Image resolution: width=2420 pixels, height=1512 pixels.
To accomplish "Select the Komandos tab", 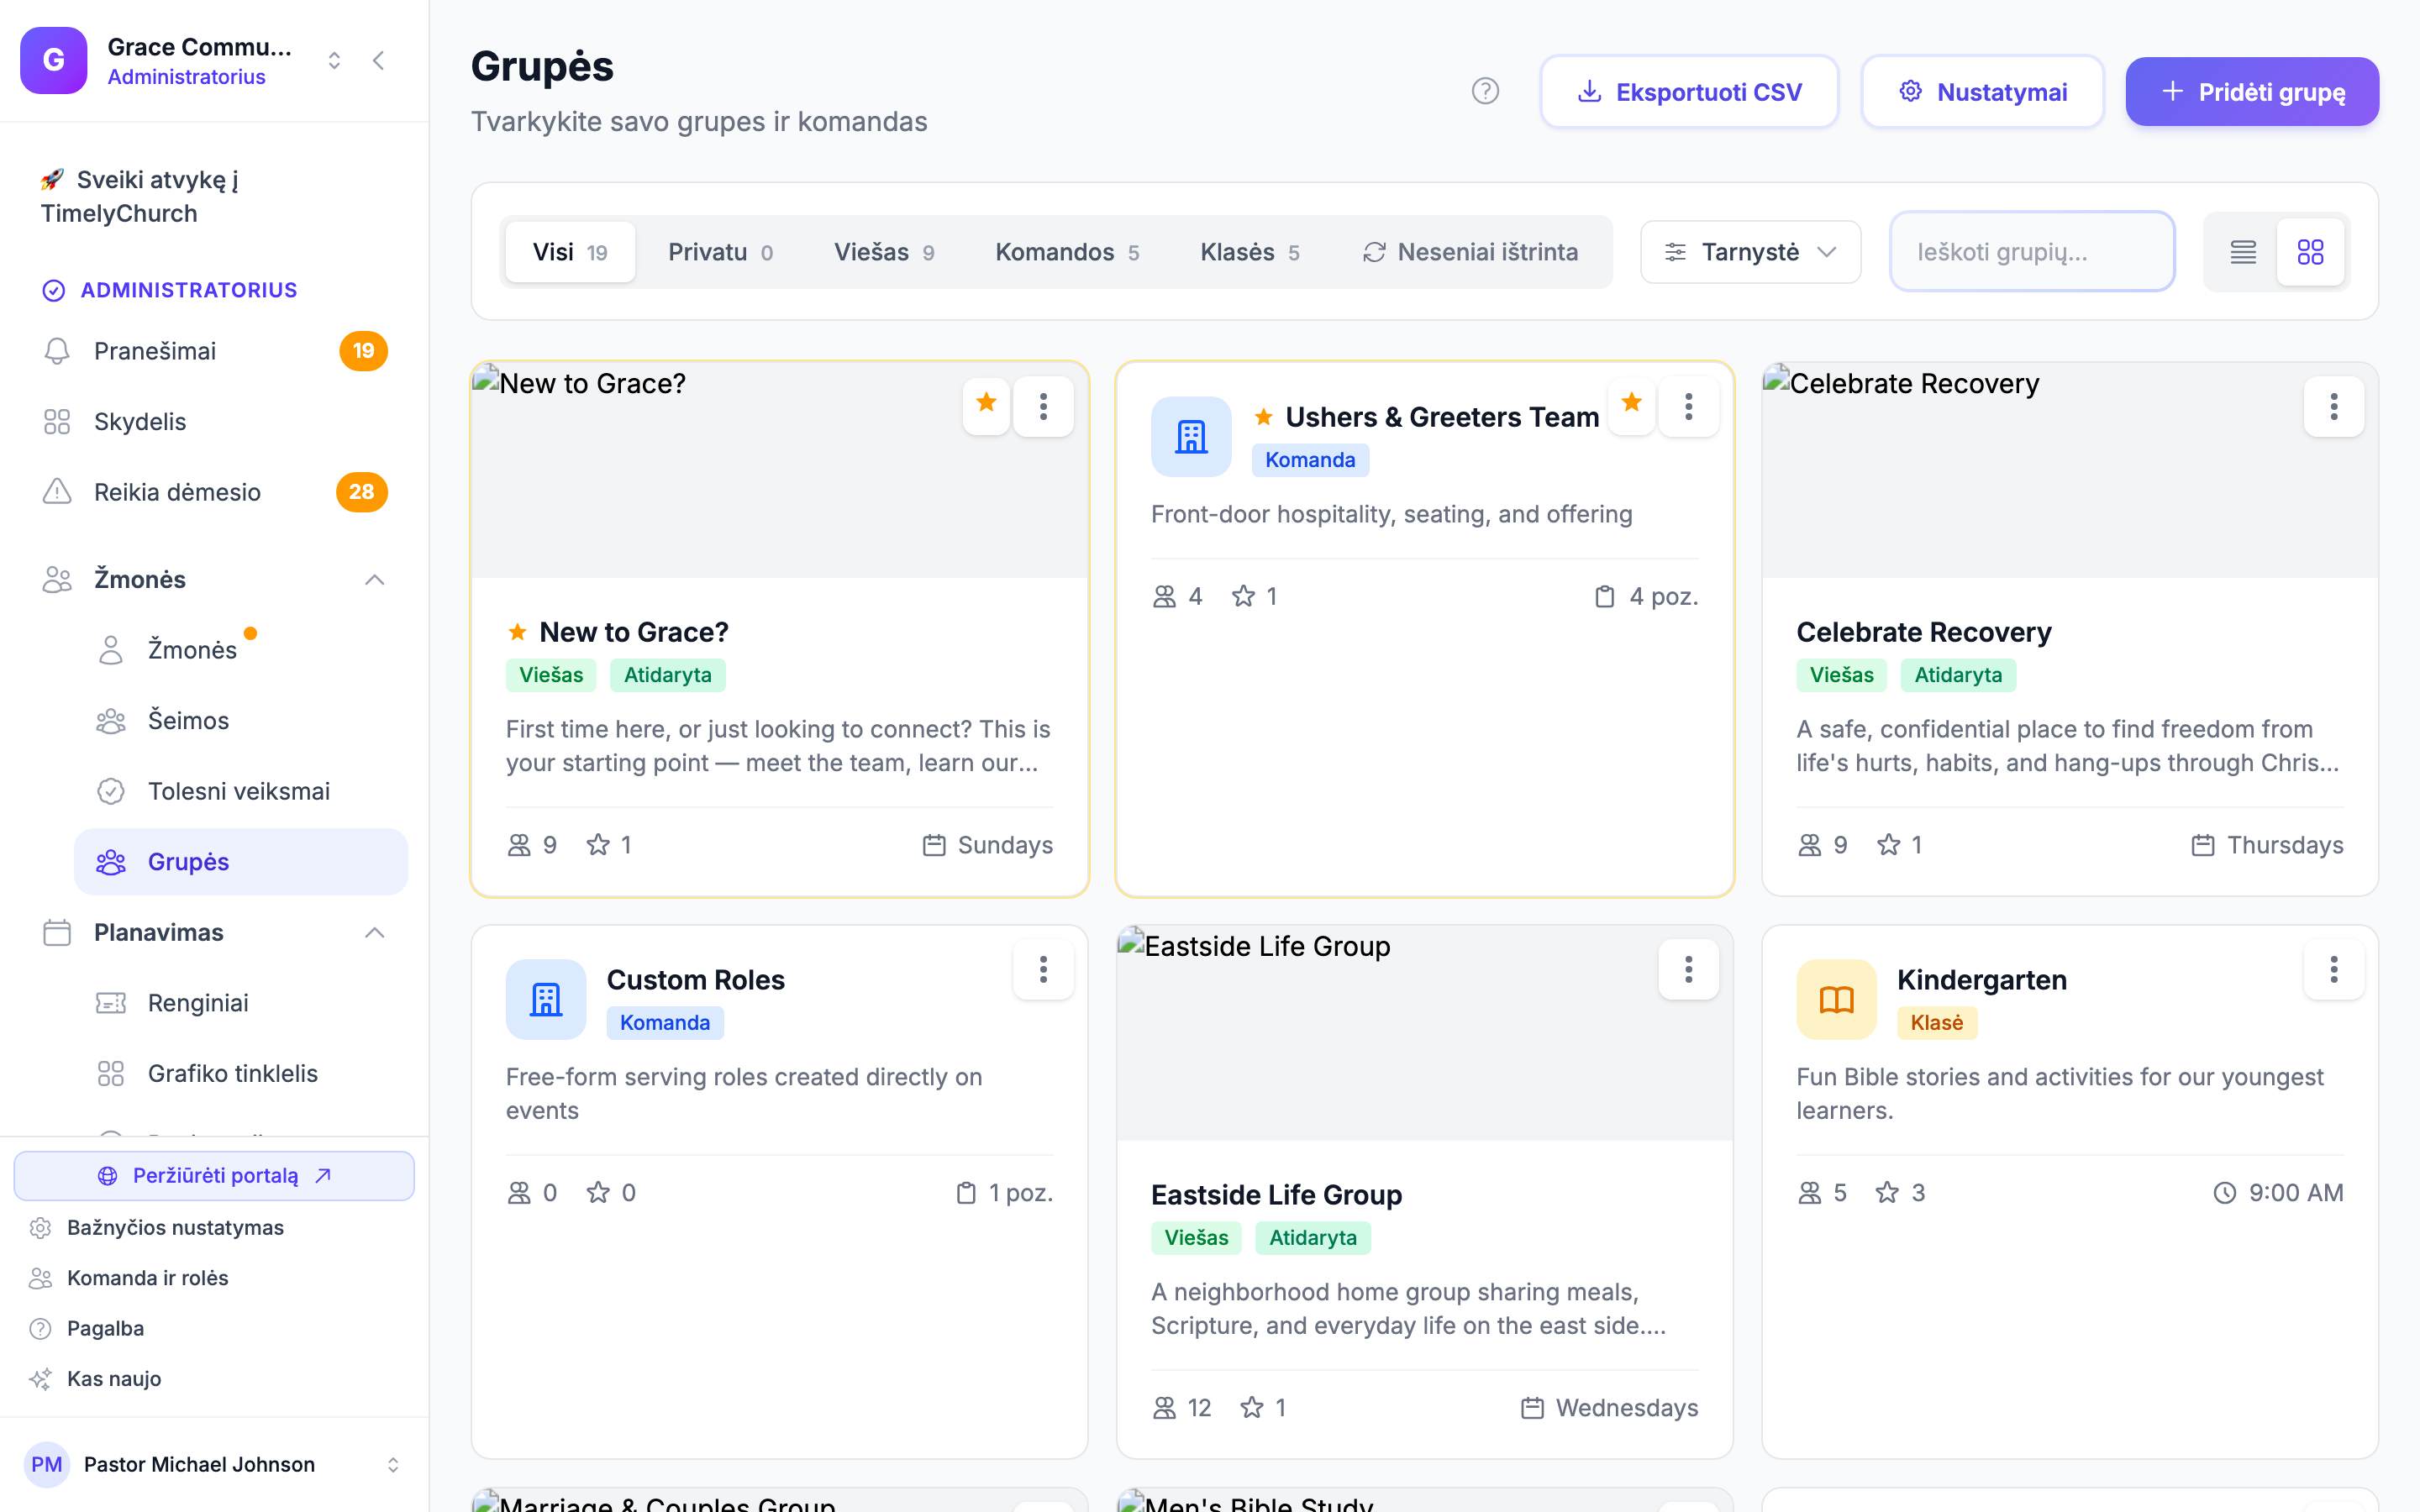I will coord(1066,252).
